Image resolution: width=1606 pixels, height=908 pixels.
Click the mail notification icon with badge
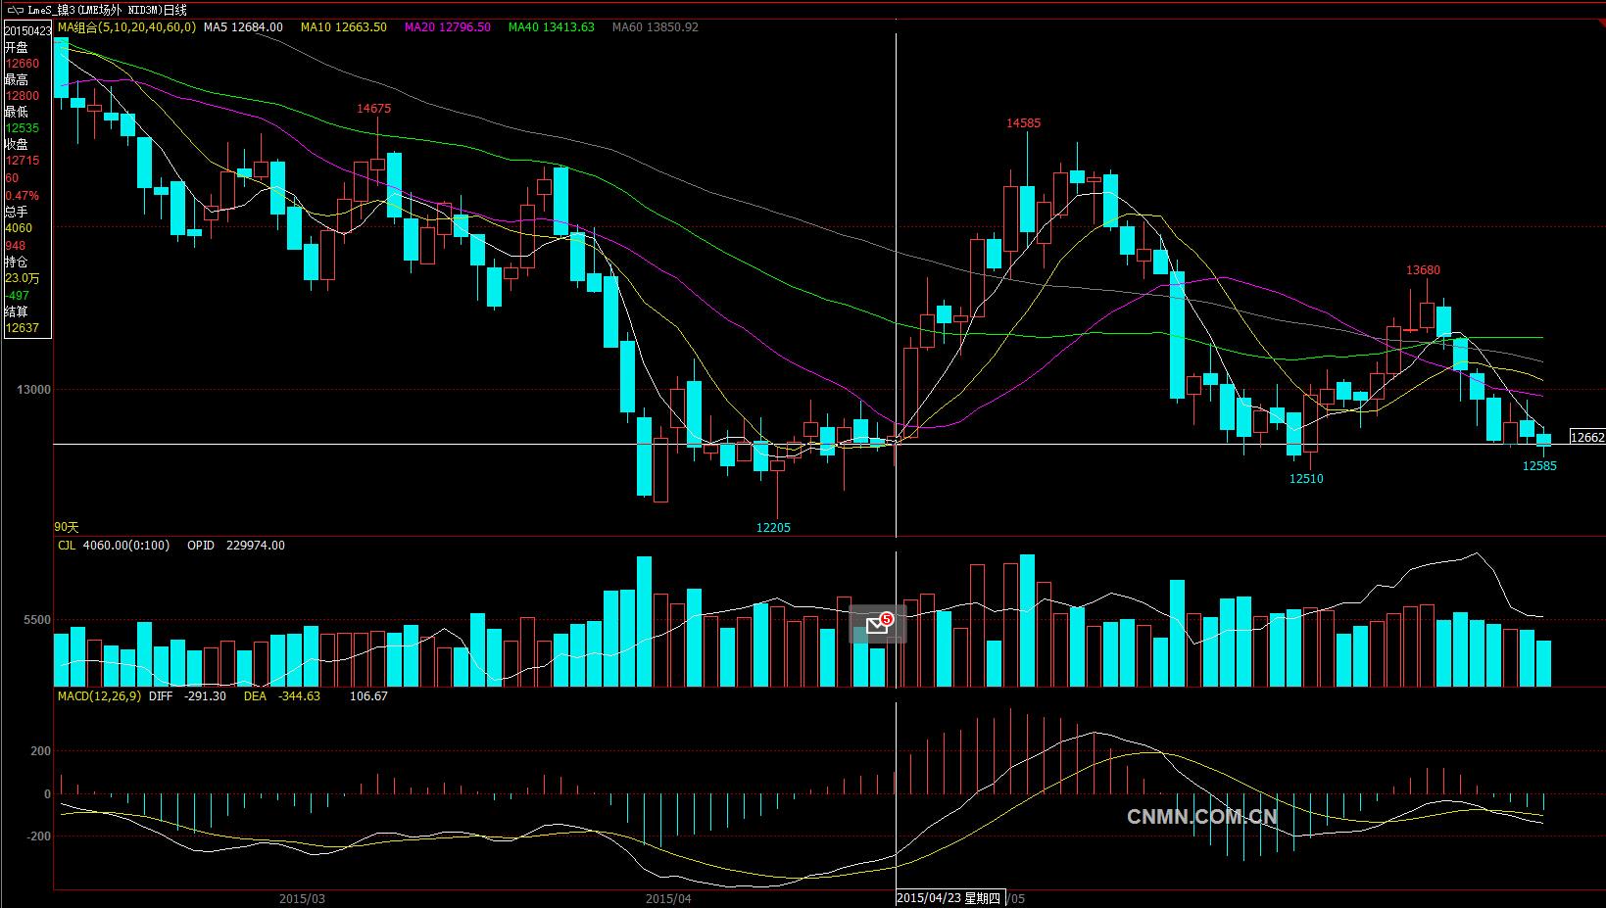[x=878, y=625]
